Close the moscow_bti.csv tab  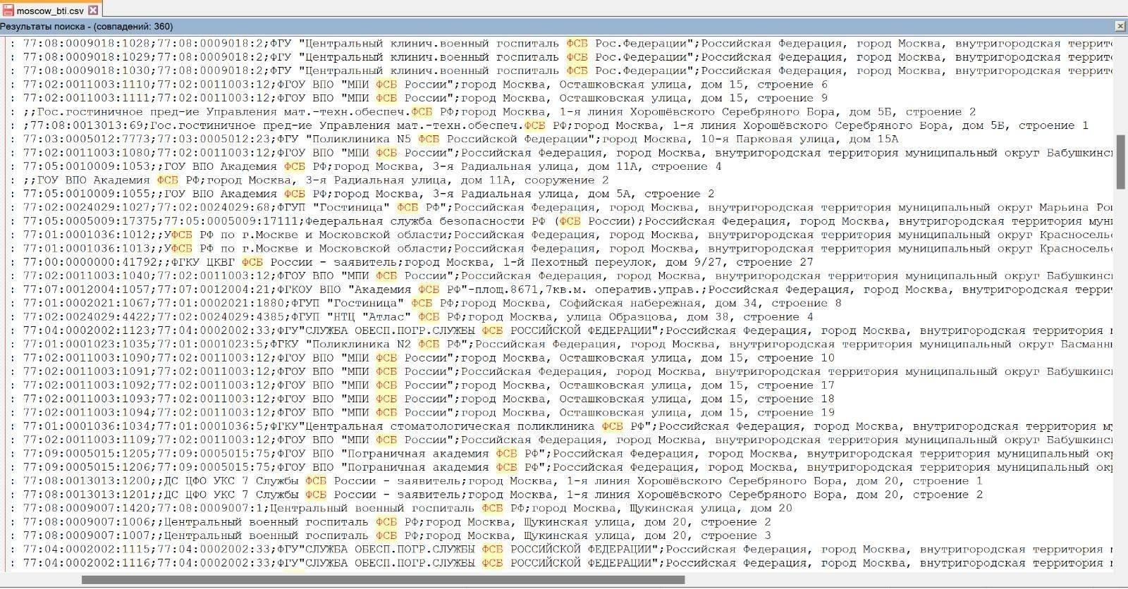(93, 11)
